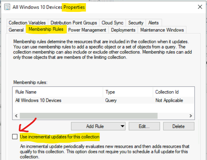Viewport: 207px width, 160px height.
Task: Select the All Windows 10 Devices rule row
Action: coord(103,100)
